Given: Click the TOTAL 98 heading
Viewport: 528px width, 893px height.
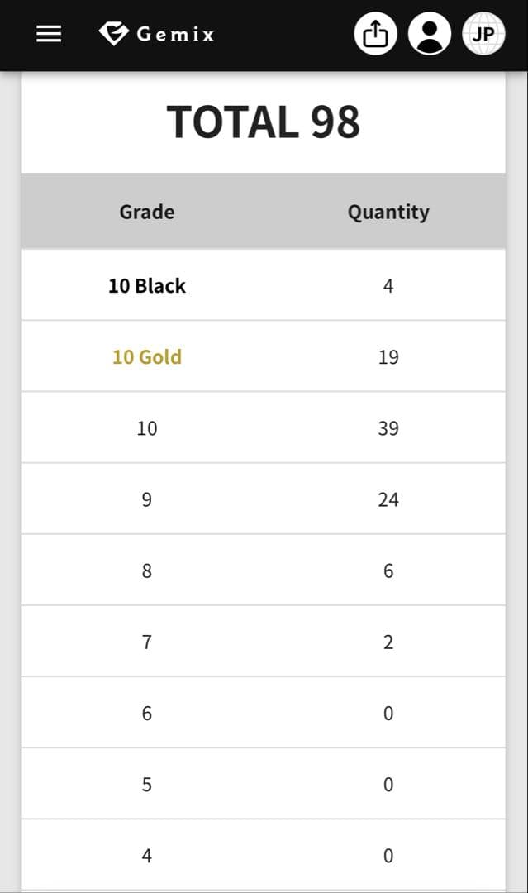Looking at the screenshot, I should (x=264, y=122).
